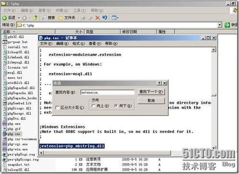The width and height of the screenshot is (239, 174).
Task: Open the Back button history dropdown arrow
Action: pyautogui.click(x=19, y=18)
